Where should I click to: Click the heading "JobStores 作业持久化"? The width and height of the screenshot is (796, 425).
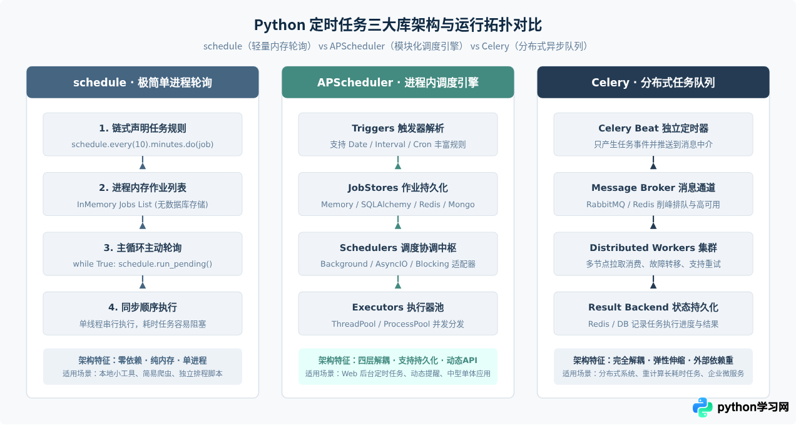coord(398,188)
